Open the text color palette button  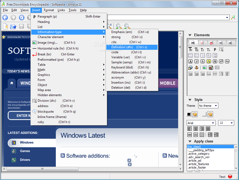[195, 114]
